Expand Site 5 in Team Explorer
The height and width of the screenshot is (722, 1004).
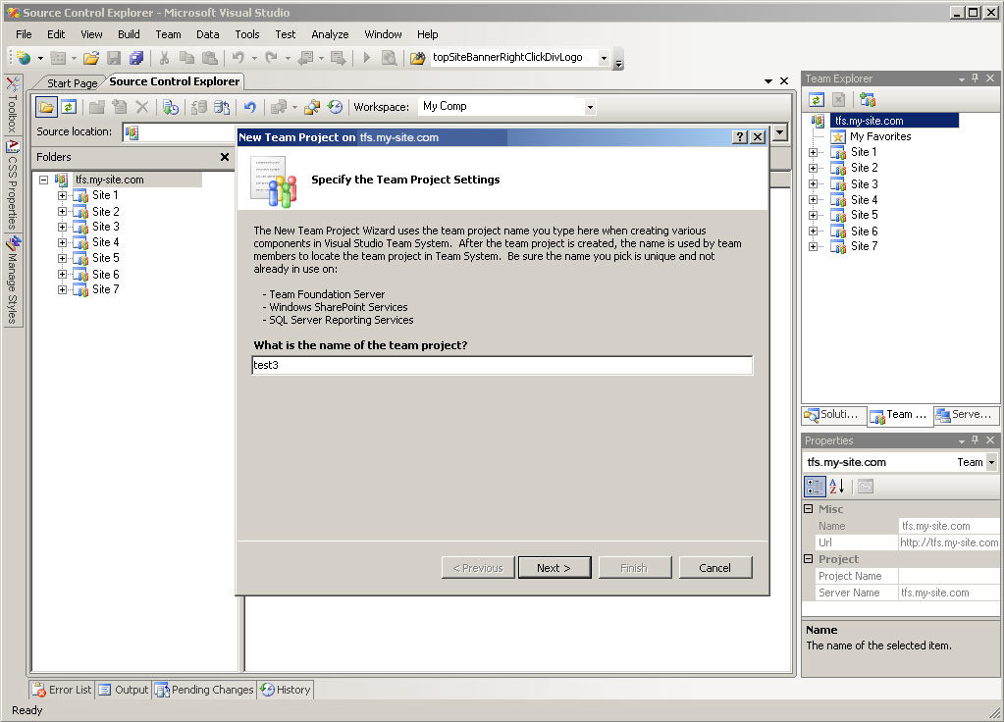pyautogui.click(x=813, y=215)
